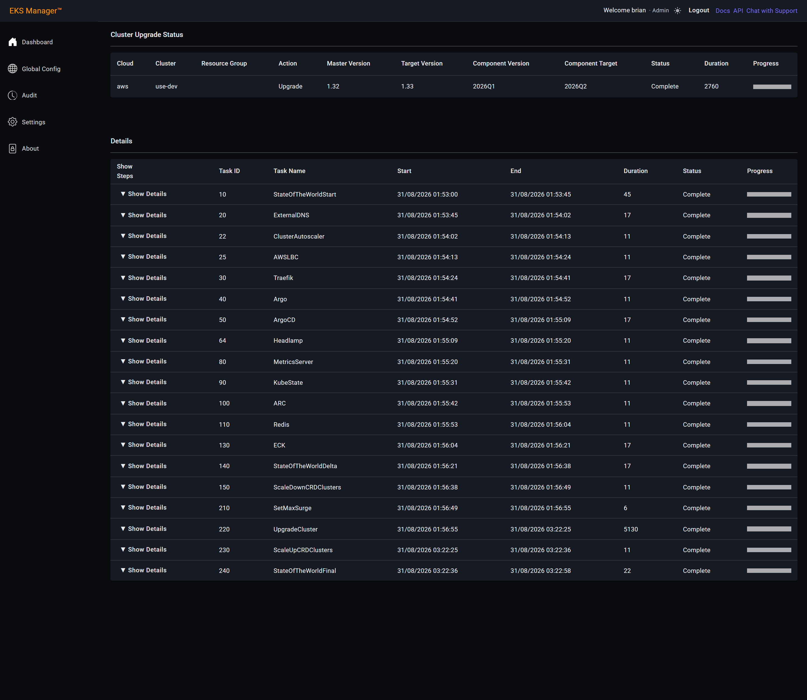Click the About lock icon
The image size is (807, 700).
[x=13, y=148]
